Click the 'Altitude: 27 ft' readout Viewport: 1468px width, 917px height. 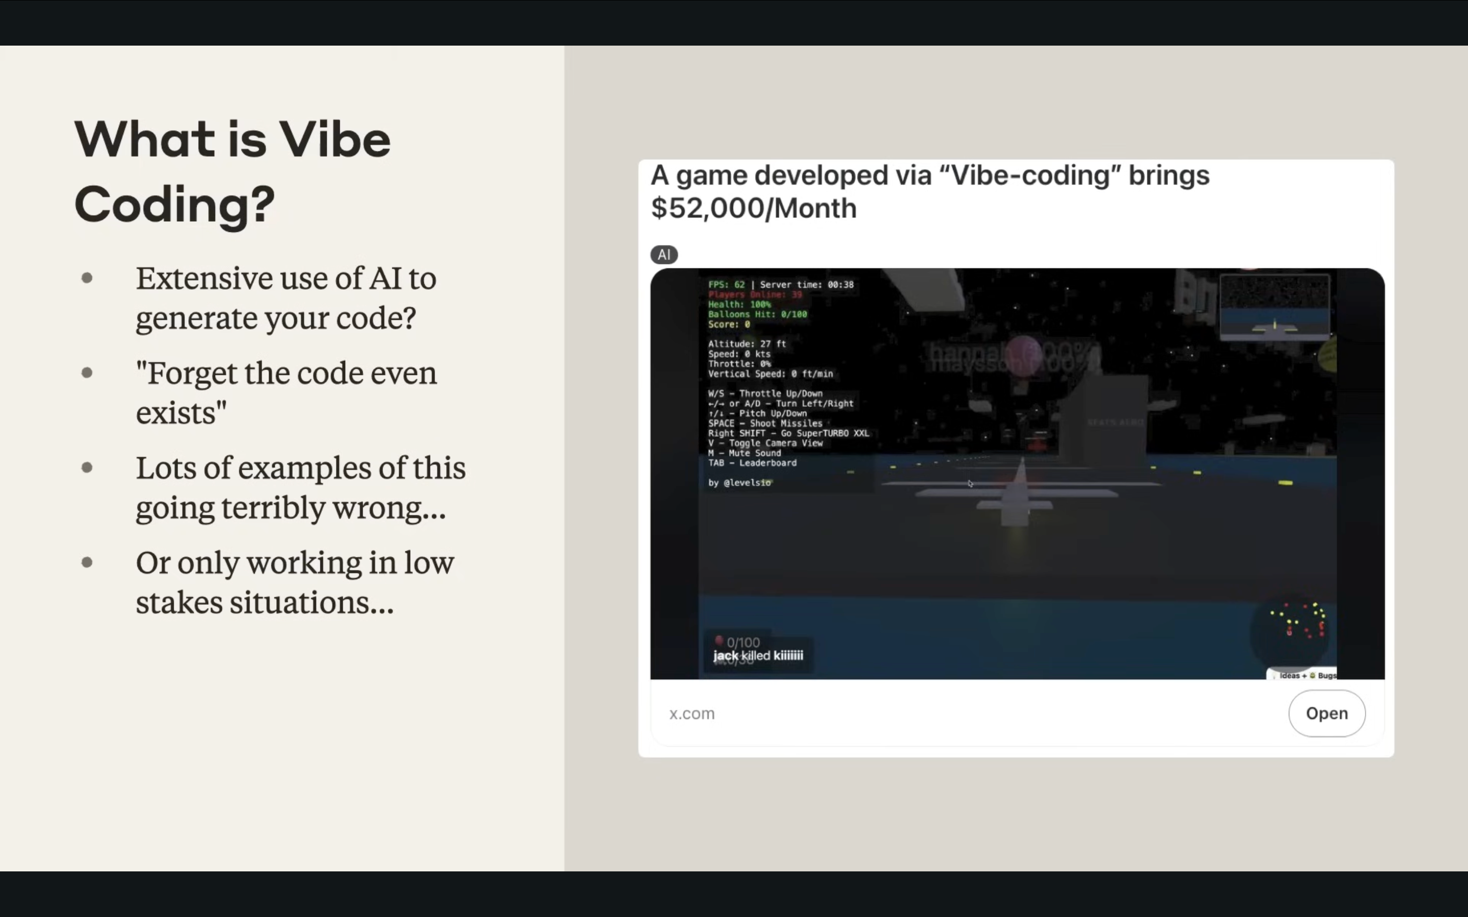pos(747,344)
